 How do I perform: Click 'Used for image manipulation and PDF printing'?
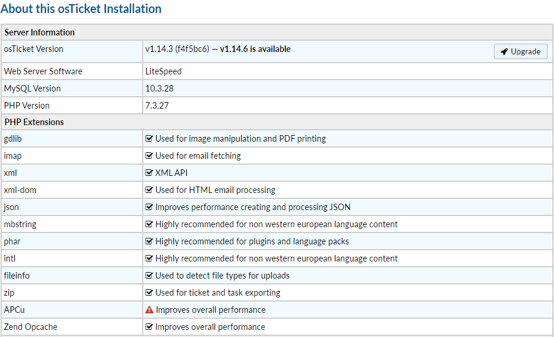[x=240, y=139]
